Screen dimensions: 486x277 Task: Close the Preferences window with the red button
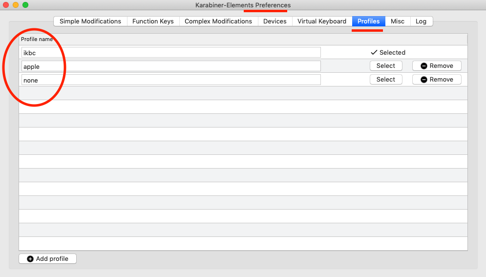tap(6, 5)
